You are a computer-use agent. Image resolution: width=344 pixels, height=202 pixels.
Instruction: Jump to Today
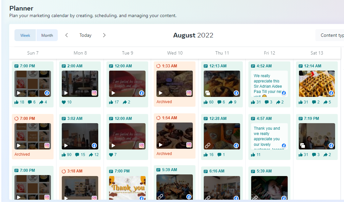pyautogui.click(x=85, y=35)
